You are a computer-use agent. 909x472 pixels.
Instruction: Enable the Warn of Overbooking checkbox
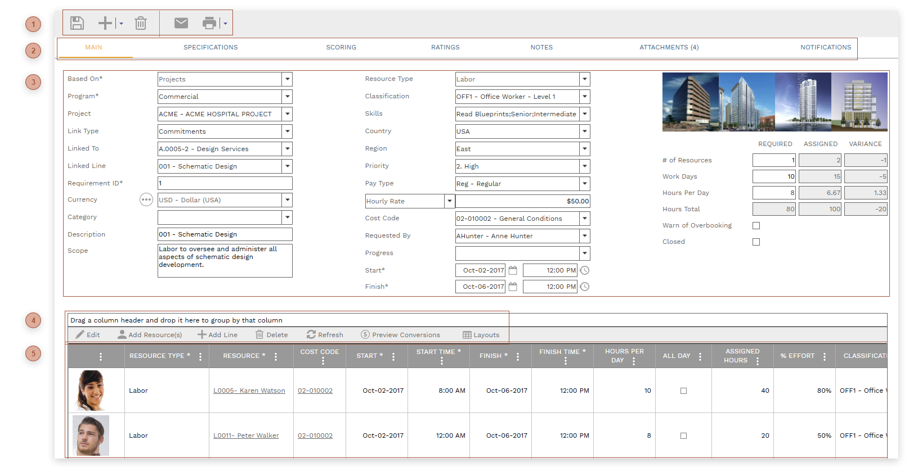(756, 226)
